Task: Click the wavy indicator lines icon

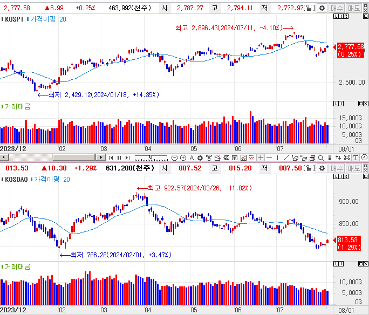Action: pyautogui.click(x=252, y=157)
